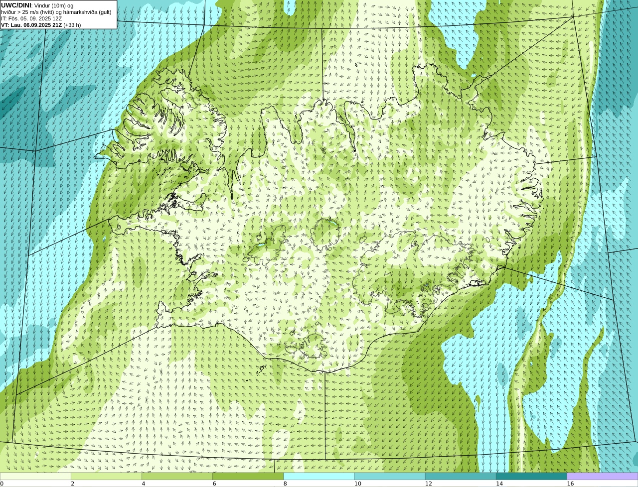Click the legend tick label '2'
Screen dimensions: 638x487
[72, 484]
